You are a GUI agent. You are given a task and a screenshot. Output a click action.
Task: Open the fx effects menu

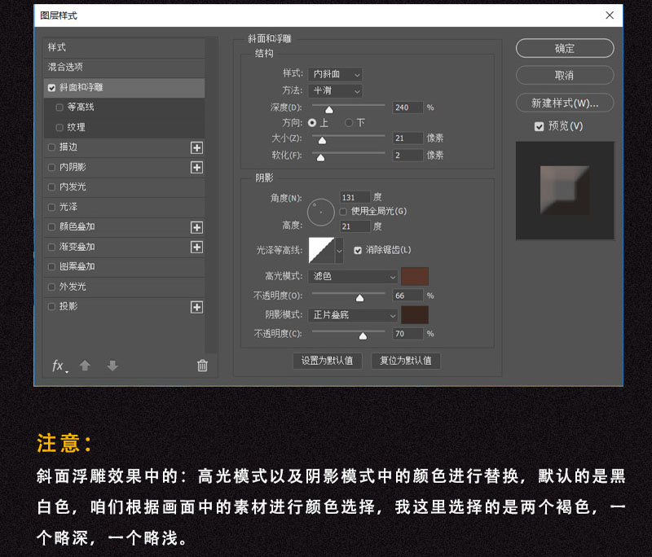(59, 366)
